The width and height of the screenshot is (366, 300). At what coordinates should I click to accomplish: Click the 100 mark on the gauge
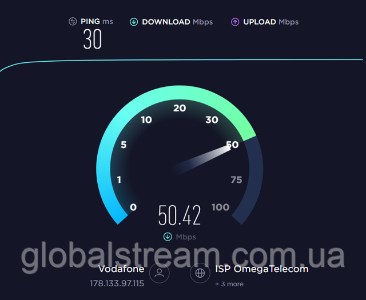point(220,207)
